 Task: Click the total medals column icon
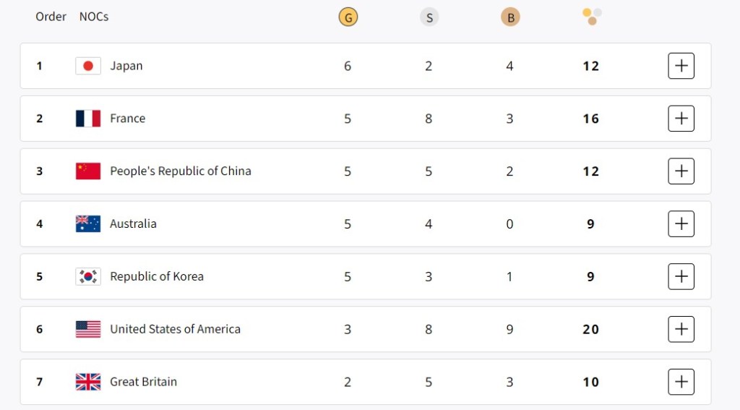coord(592,17)
